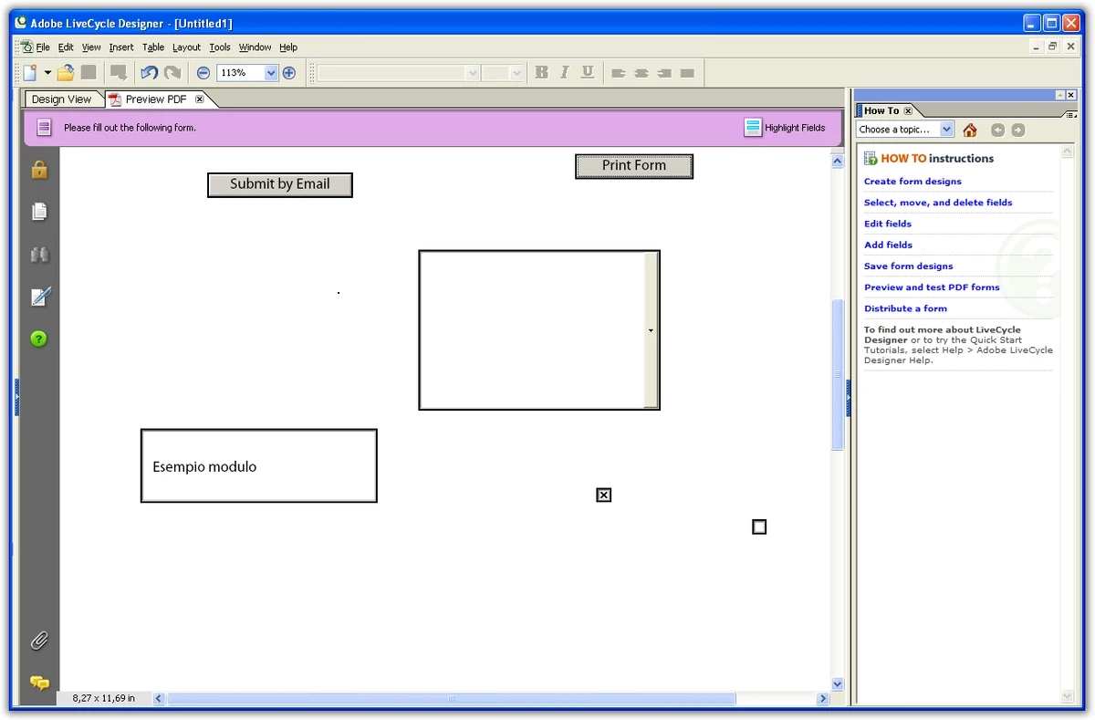The width and height of the screenshot is (1095, 720).
Task: Open the Layout menu
Action: click(186, 47)
